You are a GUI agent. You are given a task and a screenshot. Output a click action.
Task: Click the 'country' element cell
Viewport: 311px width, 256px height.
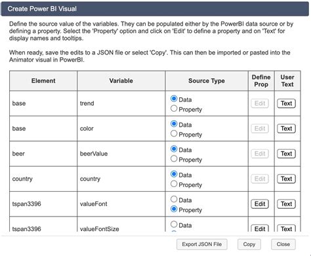[43, 179]
